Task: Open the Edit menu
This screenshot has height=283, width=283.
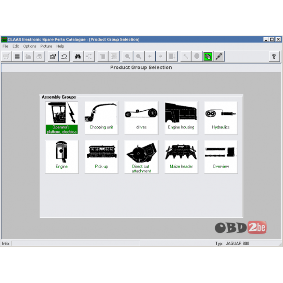Action: click(x=16, y=46)
